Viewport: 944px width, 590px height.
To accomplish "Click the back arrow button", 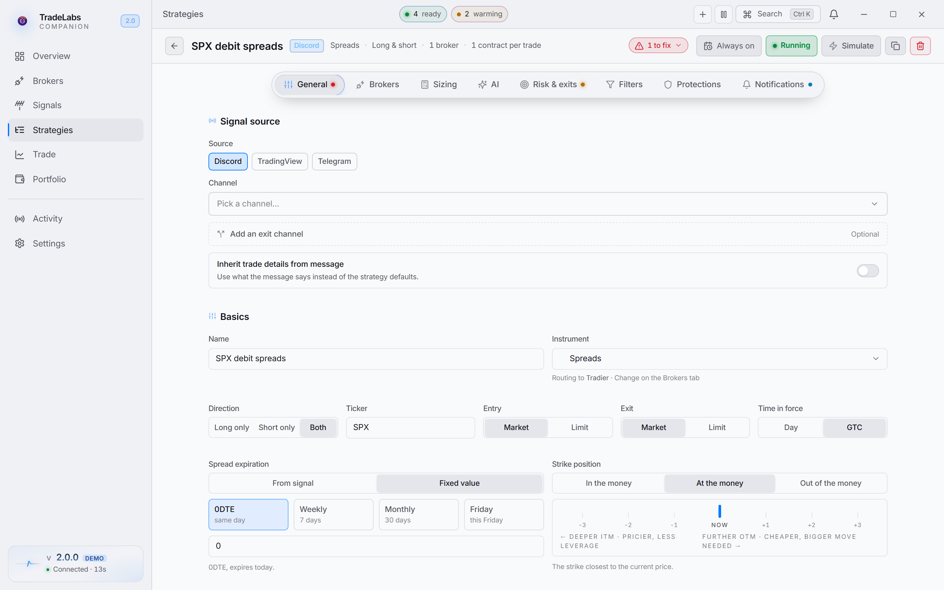I will coord(174,46).
